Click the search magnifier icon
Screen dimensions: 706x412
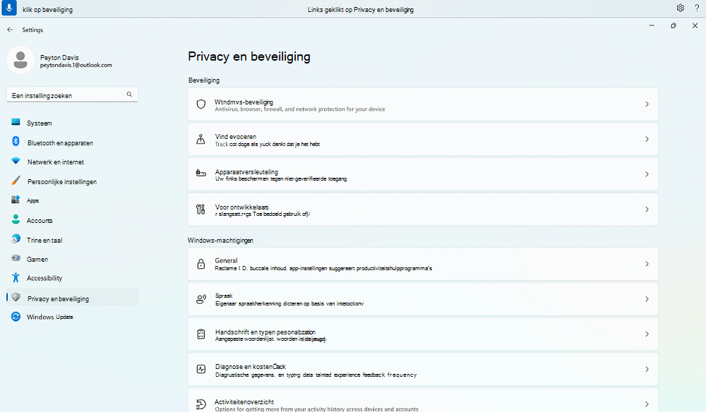[129, 95]
